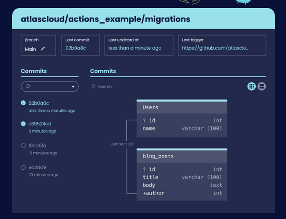Click commit c39524cd in the list
Viewport: 286px width, 219px height.
click(40, 124)
